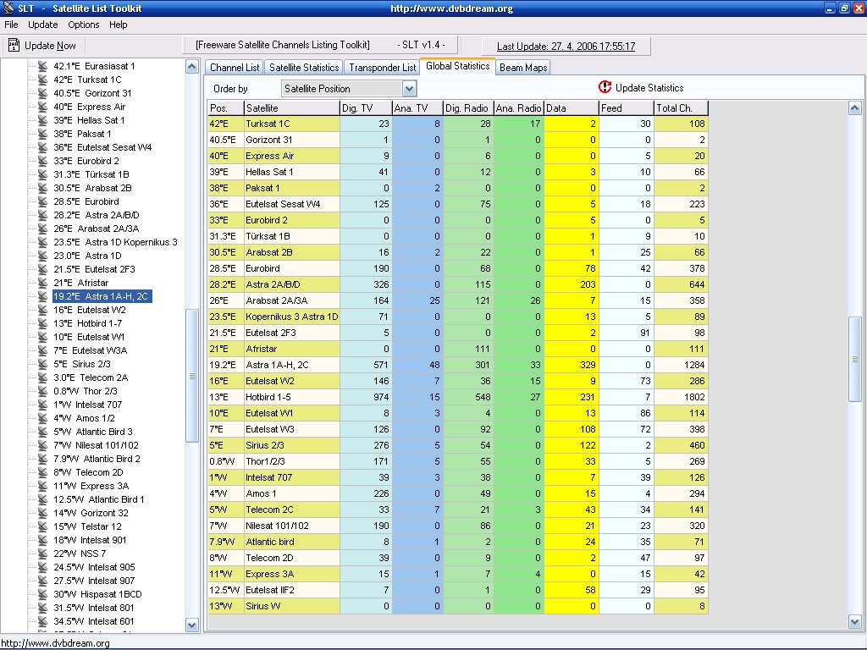The height and width of the screenshot is (650, 867).
Task: Open the Update menu
Action: [42, 25]
